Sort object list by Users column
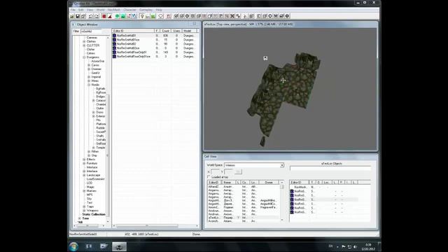448x252 pixels. (x=176, y=31)
